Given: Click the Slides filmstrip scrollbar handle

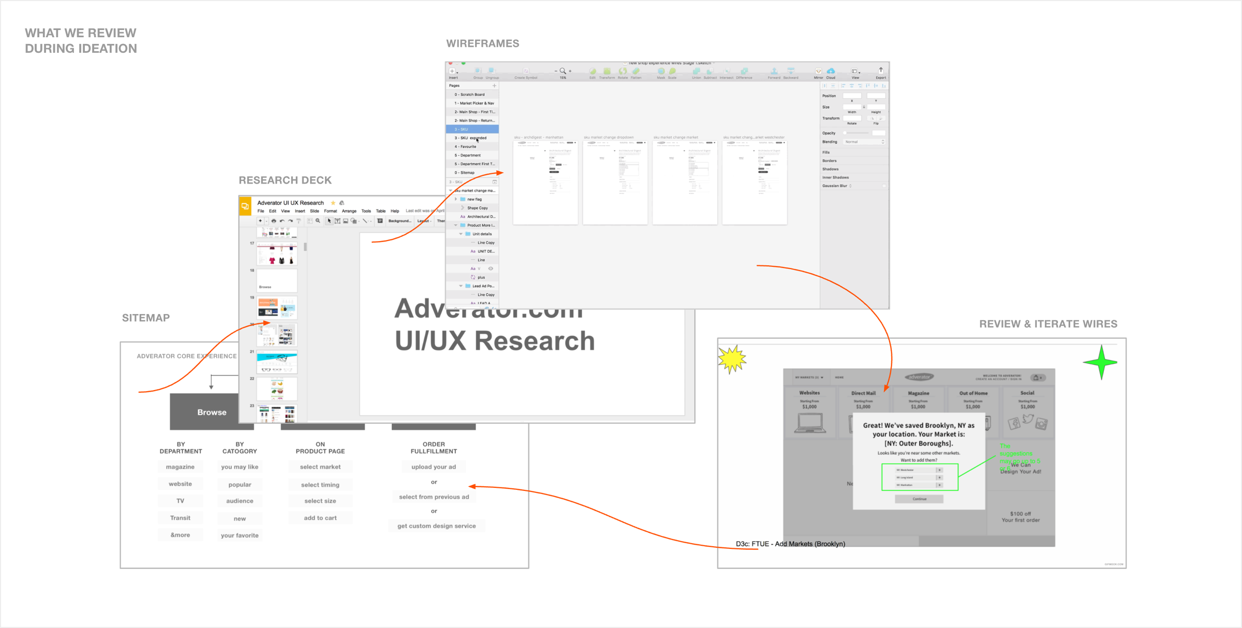Looking at the screenshot, I should pos(305,247).
